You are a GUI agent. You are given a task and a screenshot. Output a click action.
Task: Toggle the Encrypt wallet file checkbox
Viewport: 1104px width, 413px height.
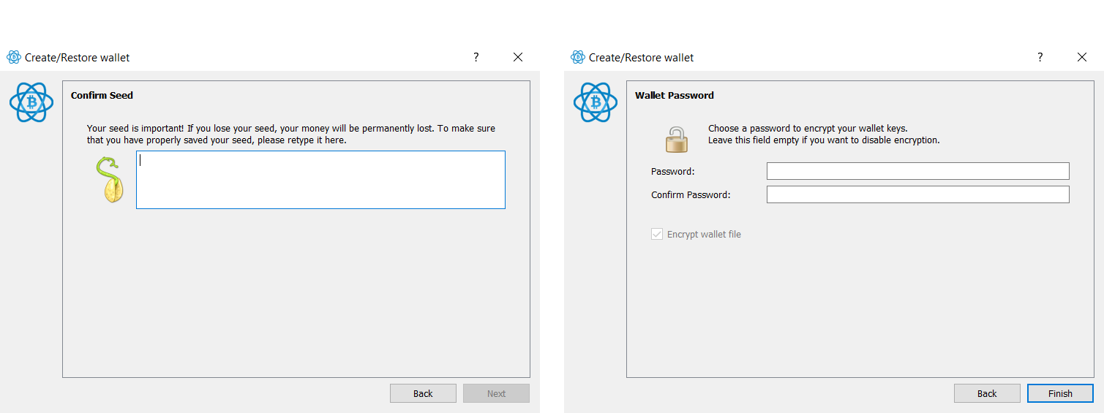point(657,235)
